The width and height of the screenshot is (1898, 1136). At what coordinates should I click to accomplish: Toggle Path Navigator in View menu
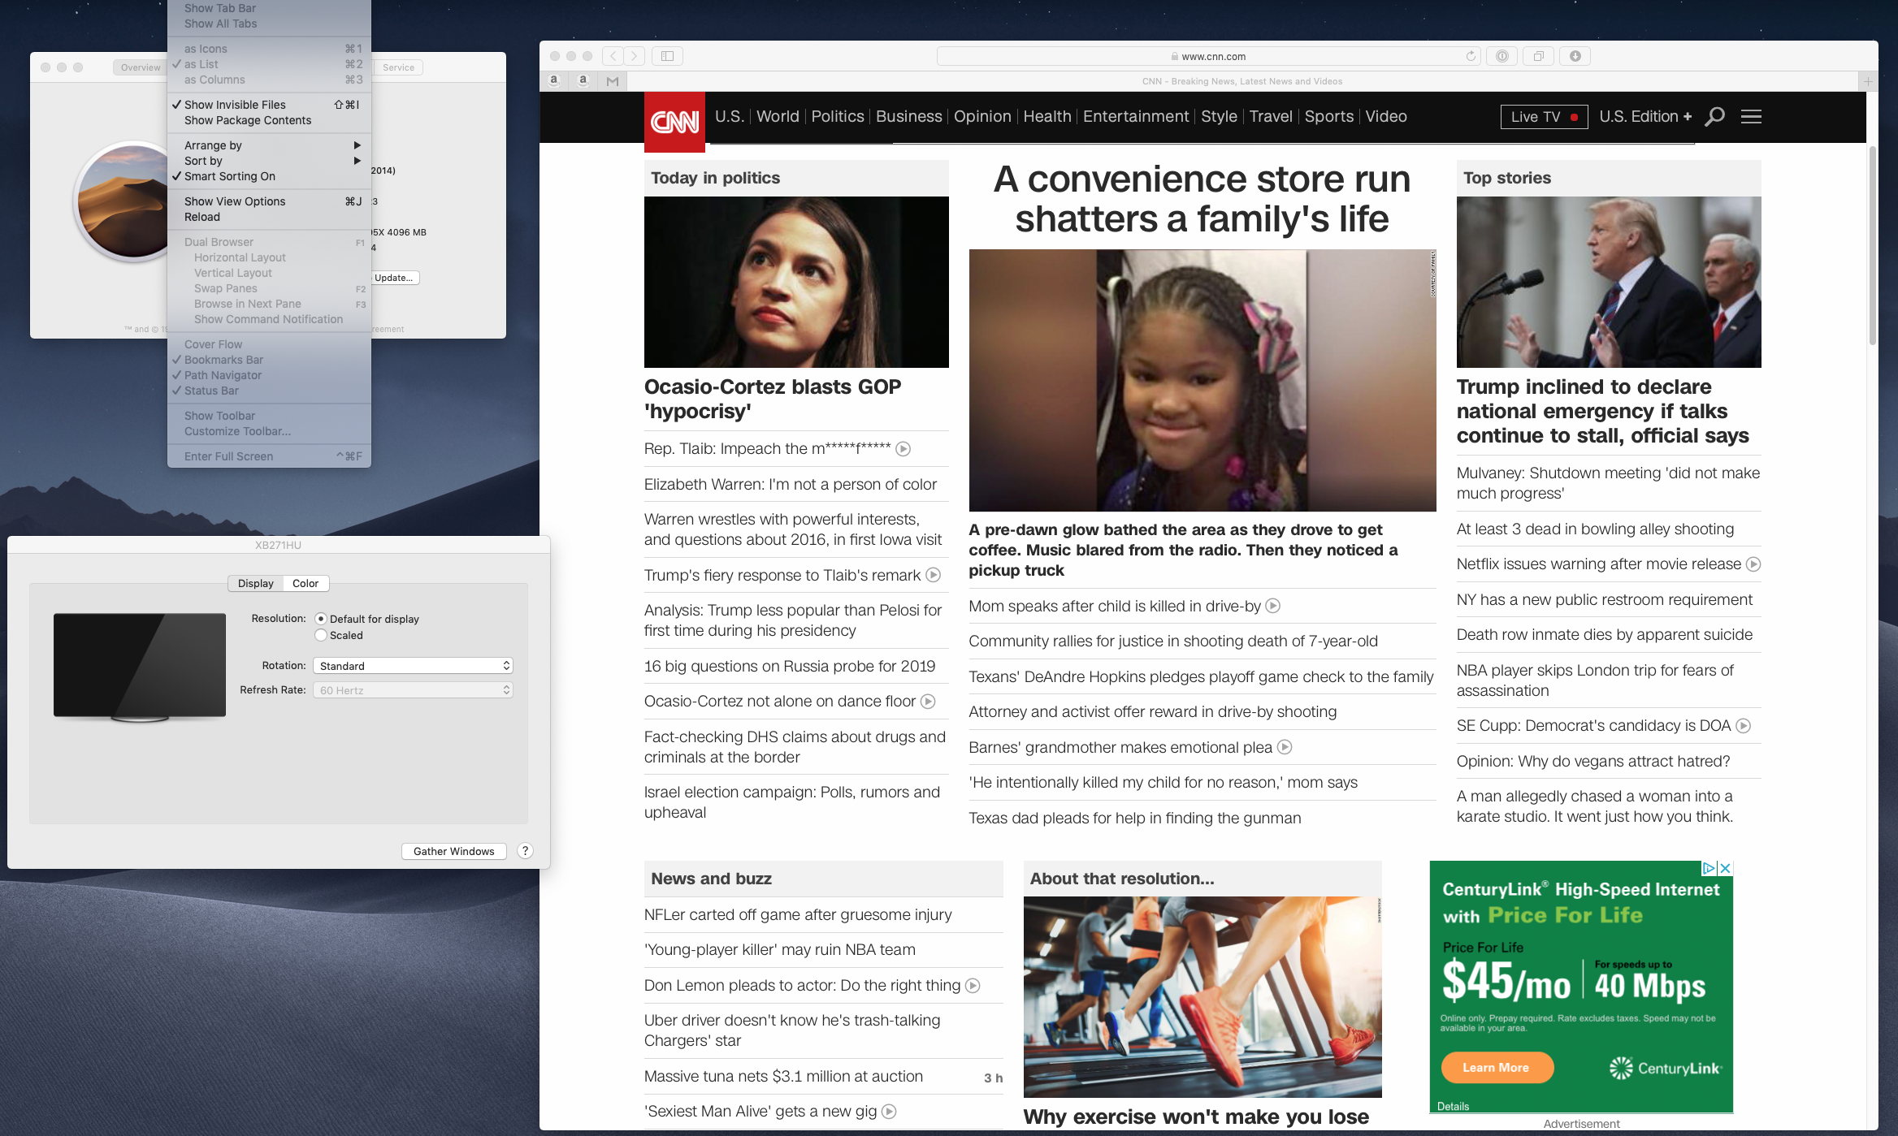(269, 375)
